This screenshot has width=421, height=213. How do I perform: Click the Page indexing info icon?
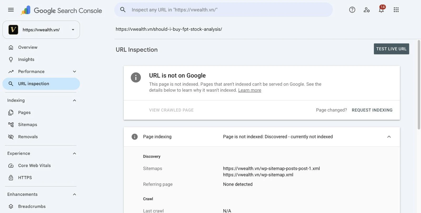coord(134,137)
